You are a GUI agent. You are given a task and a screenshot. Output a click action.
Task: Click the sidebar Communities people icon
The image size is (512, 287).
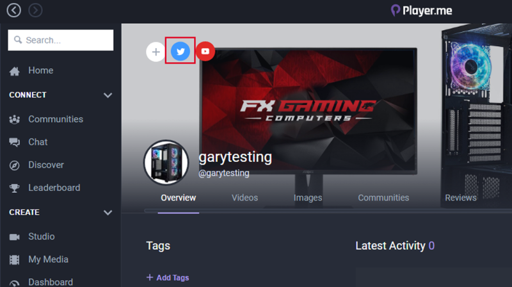pos(14,120)
